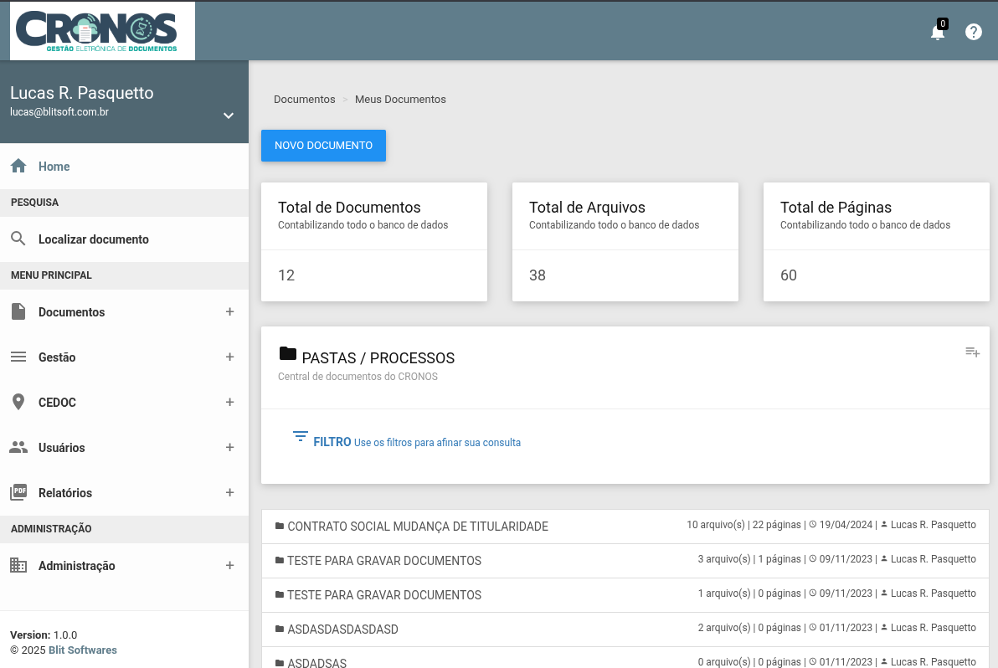This screenshot has width=998, height=668.
Task: Expand the Administração section plus sign
Action: 229,565
